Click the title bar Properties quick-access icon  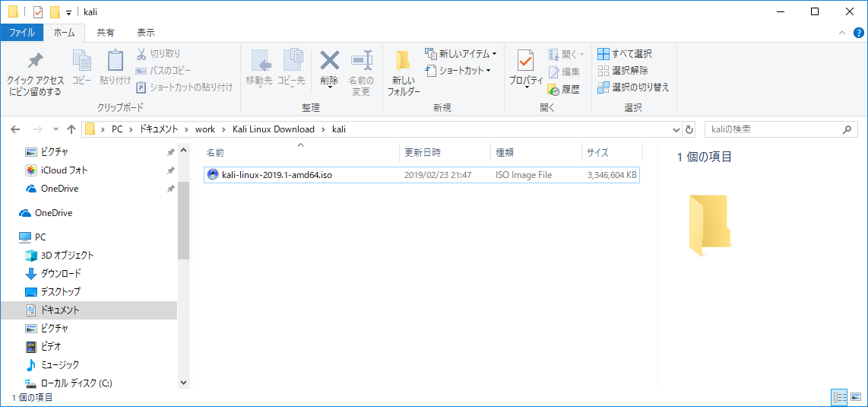tap(38, 11)
